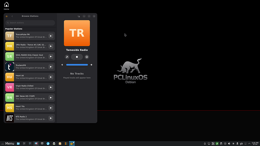Play the Heart 70s station
Image resolution: width=260 pixels, height=146 pixels.
[51, 108]
